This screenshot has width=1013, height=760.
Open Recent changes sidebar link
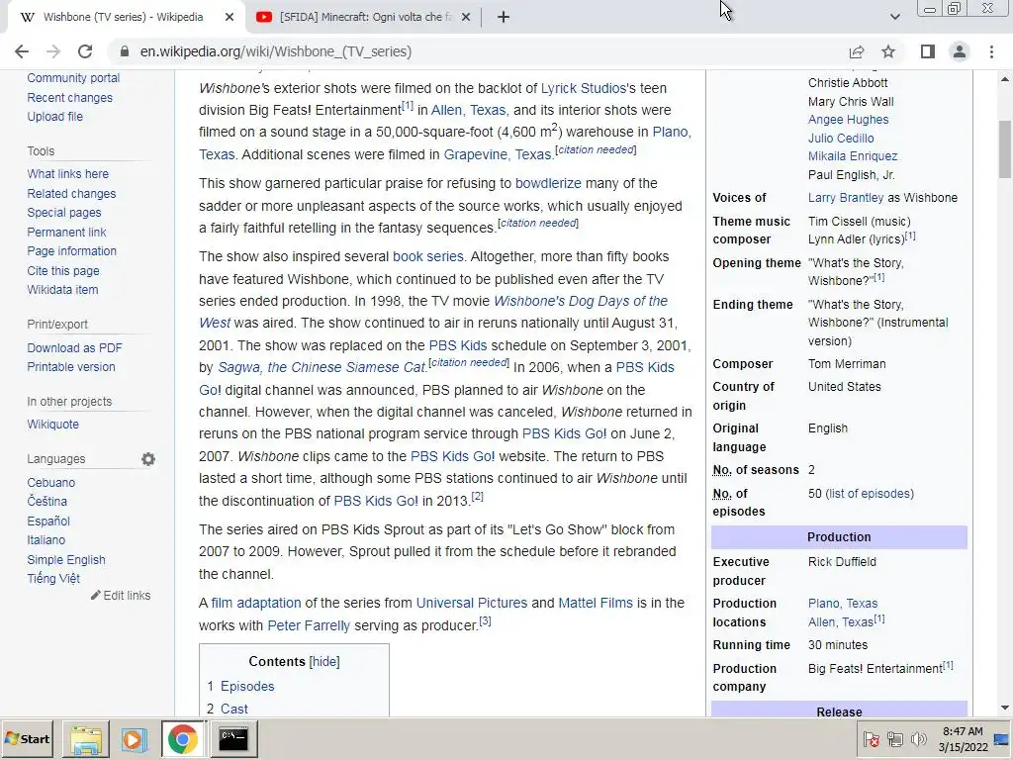(70, 98)
